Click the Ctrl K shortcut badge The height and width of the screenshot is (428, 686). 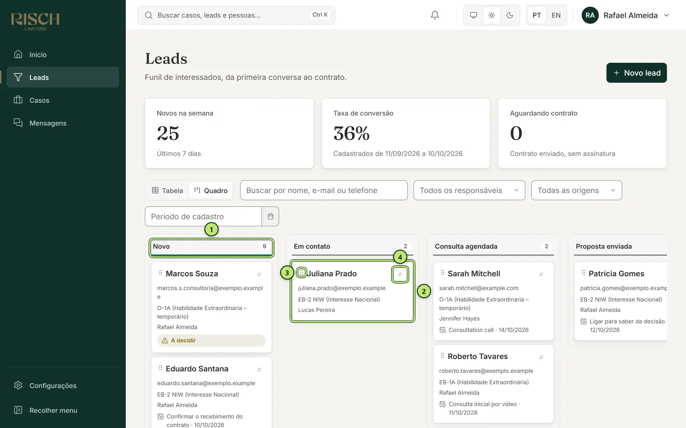pyautogui.click(x=320, y=15)
